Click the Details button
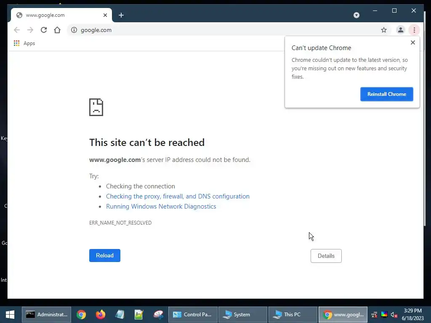 coord(326,256)
